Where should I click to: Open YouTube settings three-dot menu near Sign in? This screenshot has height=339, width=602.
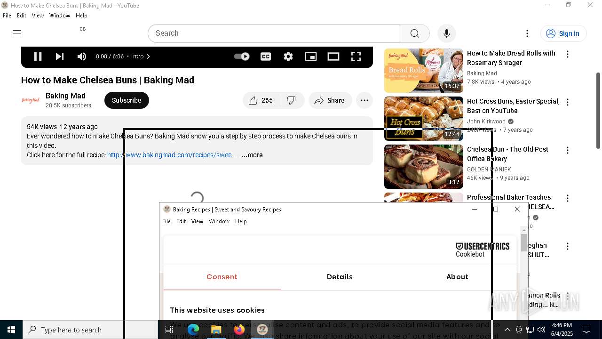[527, 33]
